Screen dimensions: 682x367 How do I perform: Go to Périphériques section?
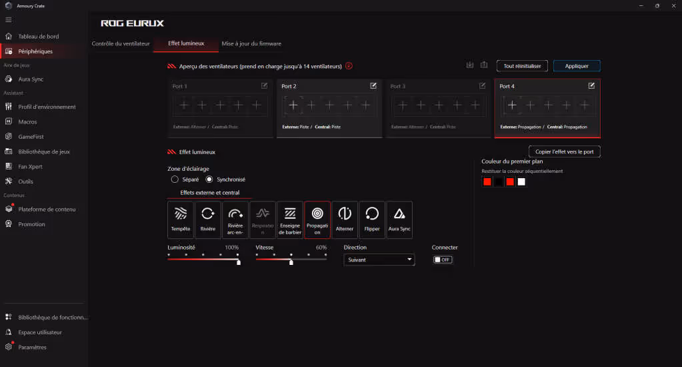coord(43,51)
